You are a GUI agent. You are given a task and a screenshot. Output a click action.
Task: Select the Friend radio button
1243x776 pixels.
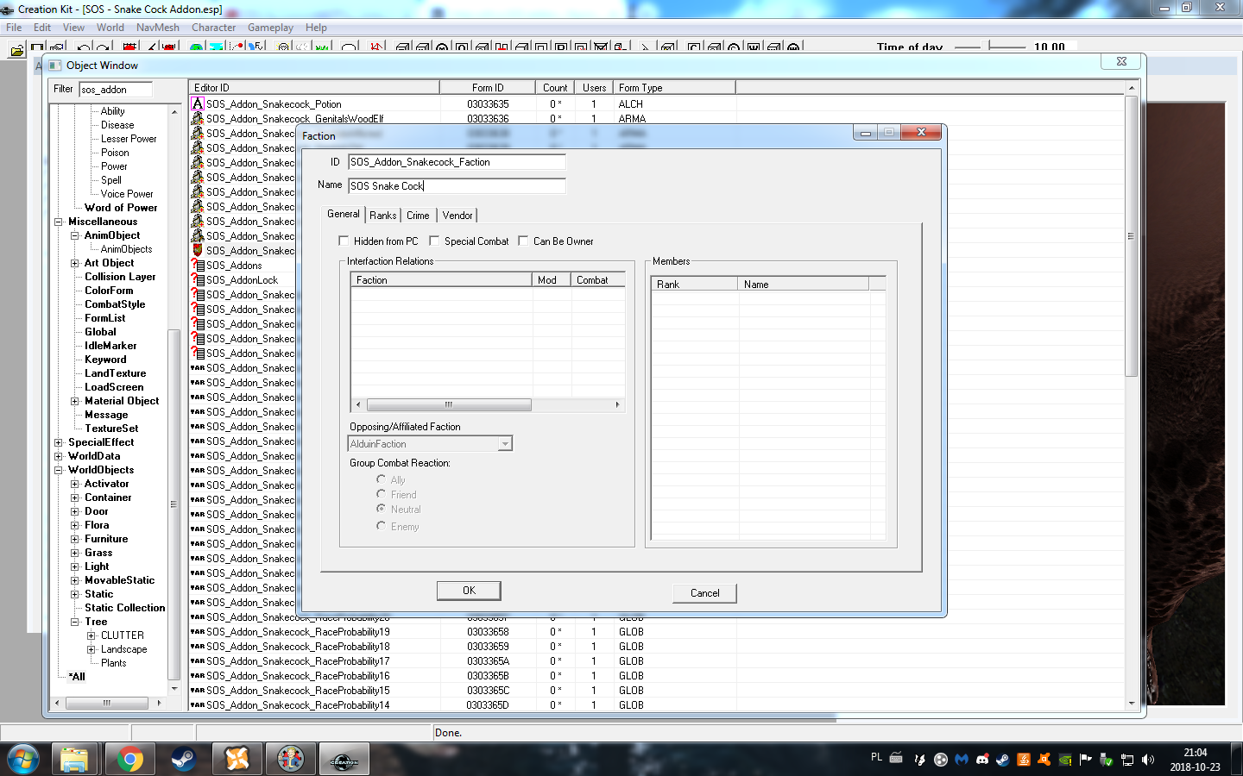pyautogui.click(x=381, y=494)
